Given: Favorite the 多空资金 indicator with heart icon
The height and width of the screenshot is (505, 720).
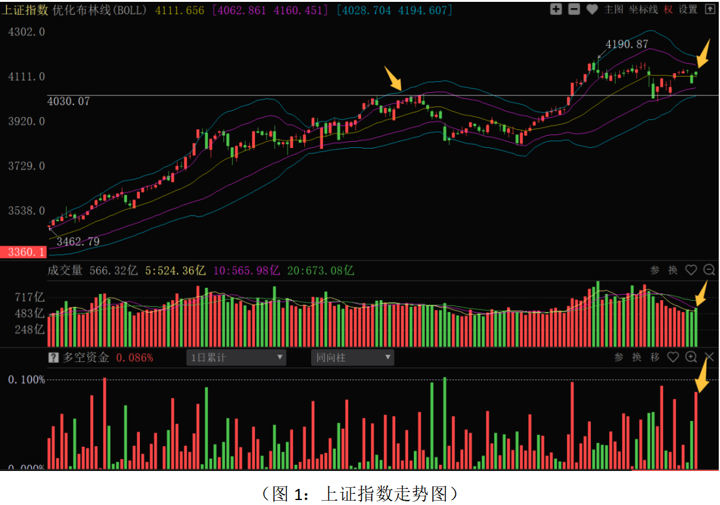Looking at the screenshot, I should tap(673, 357).
